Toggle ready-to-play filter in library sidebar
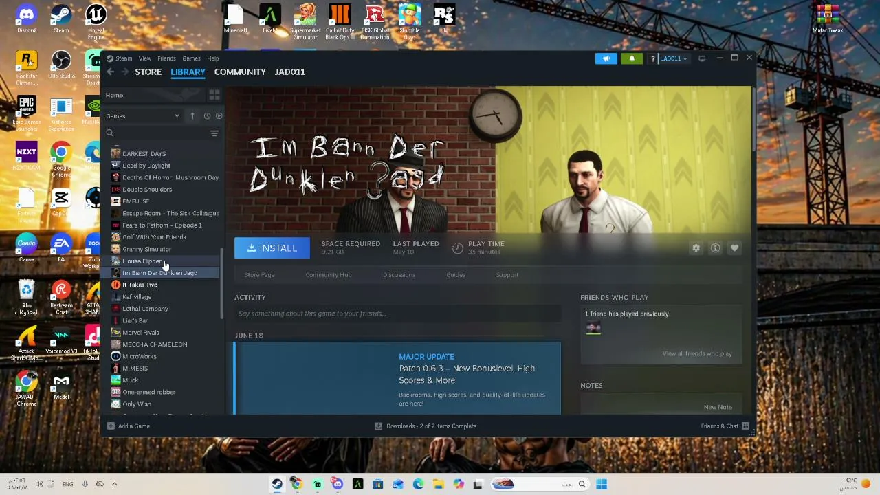Screen dimensions: 880x495 pos(219,115)
